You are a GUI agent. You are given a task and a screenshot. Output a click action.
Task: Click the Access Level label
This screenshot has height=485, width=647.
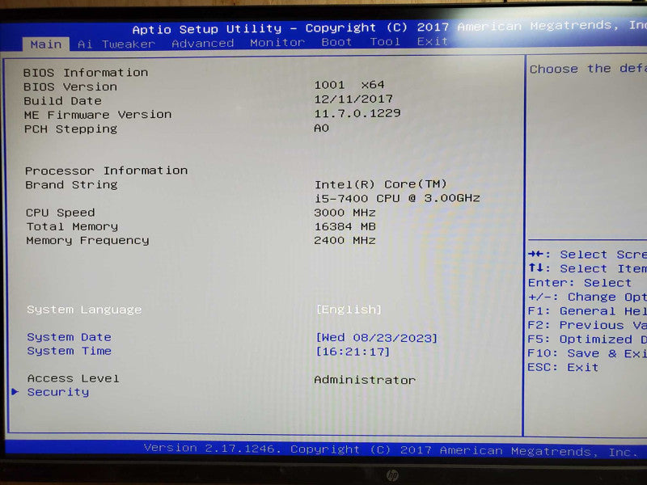(x=73, y=378)
